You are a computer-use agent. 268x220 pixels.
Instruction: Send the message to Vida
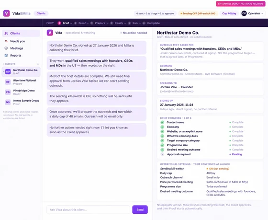click(x=140, y=209)
